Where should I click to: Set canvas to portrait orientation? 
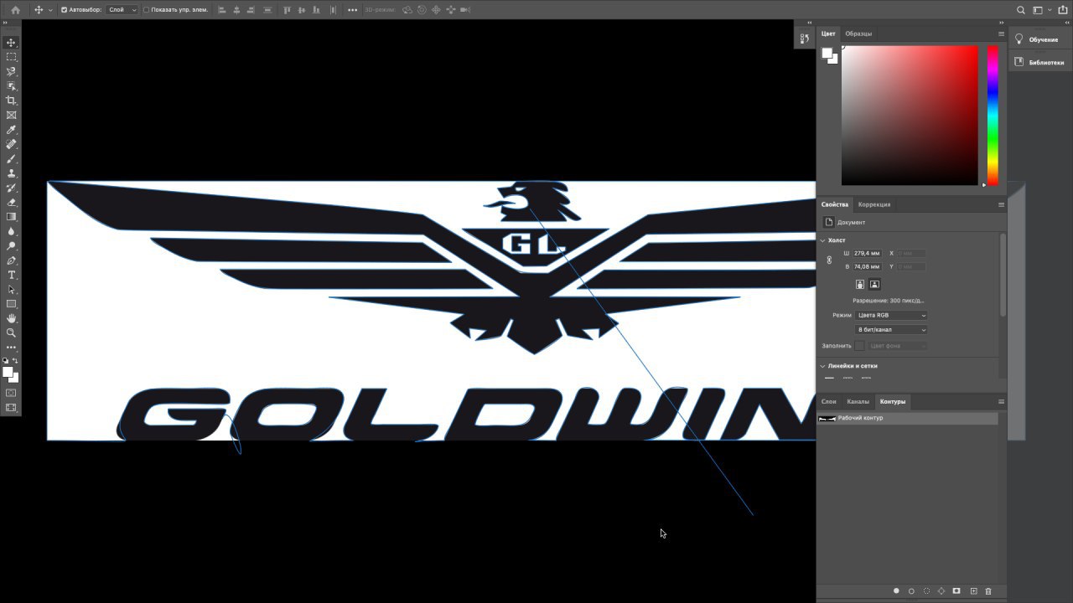click(x=860, y=285)
